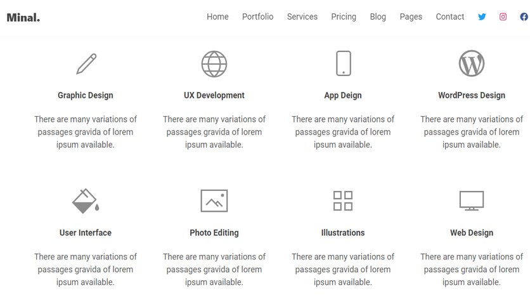Open the Pages navigation menu
The image size is (530, 307).
click(x=411, y=17)
